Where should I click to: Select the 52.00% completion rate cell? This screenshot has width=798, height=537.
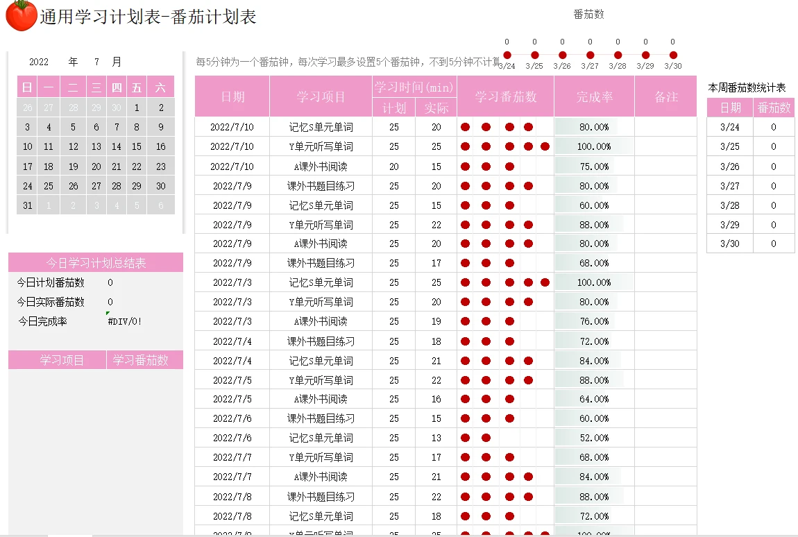[595, 438]
